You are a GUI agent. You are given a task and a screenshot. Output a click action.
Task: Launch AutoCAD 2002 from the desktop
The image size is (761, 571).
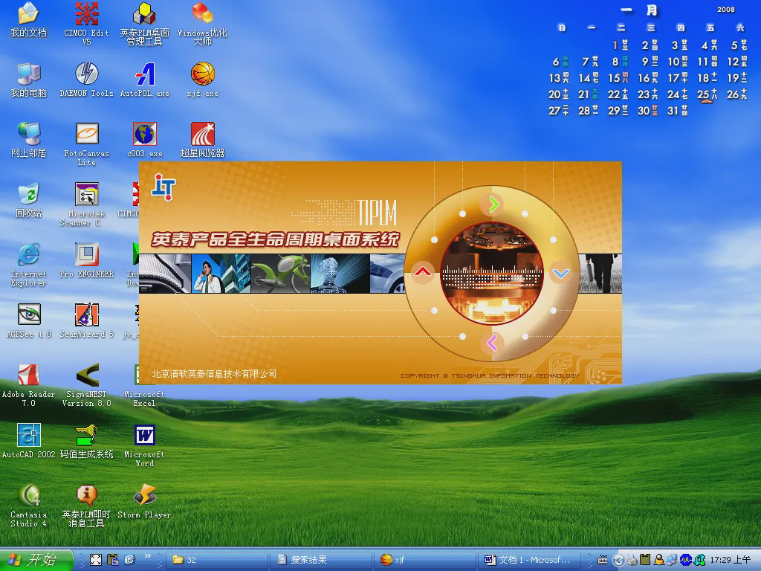point(28,436)
